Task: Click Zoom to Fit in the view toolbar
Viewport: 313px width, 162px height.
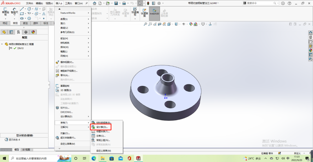Action: coord(145,24)
